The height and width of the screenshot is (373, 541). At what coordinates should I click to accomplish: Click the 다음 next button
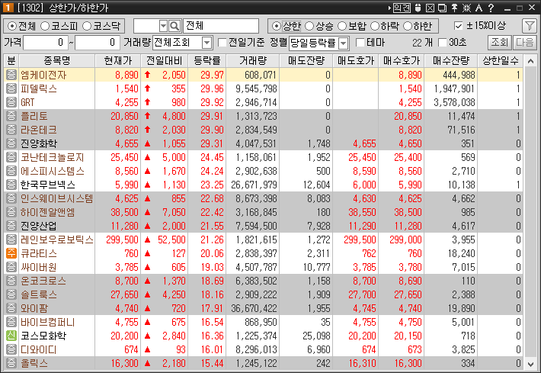[525, 43]
